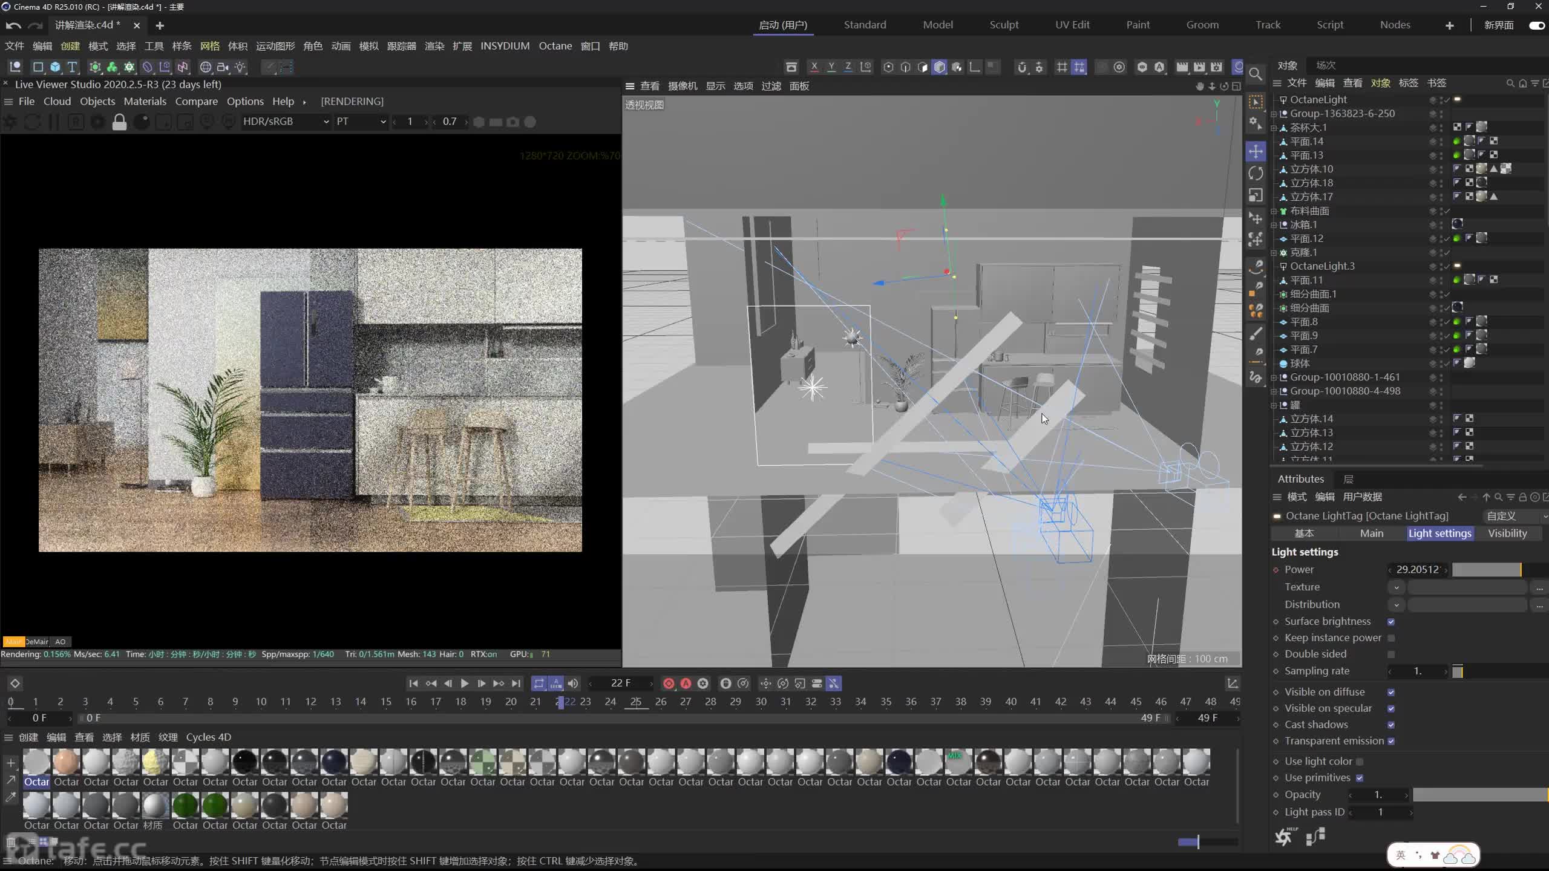Expand the 克隆.1 object in tree
The height and width of the screenshot is (871, 1549).
click(1274, 253)
